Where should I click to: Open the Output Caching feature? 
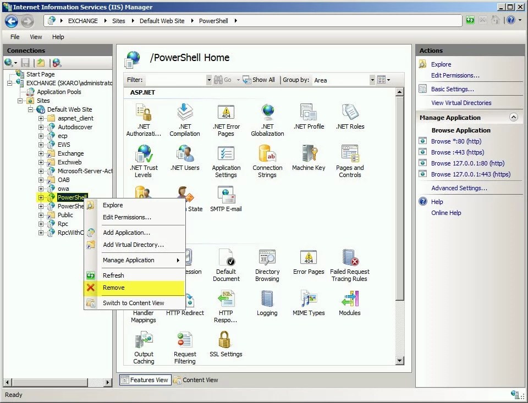144,347
